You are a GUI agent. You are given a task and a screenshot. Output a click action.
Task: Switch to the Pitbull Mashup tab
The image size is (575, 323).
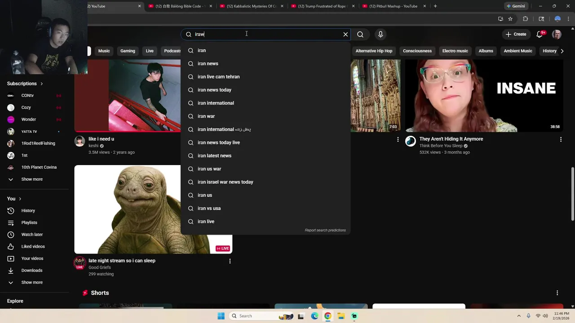point(394,6)
